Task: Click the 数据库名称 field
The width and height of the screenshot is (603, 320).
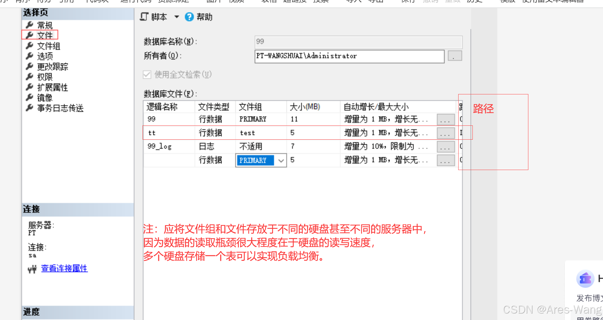Action: click(358, 42)
